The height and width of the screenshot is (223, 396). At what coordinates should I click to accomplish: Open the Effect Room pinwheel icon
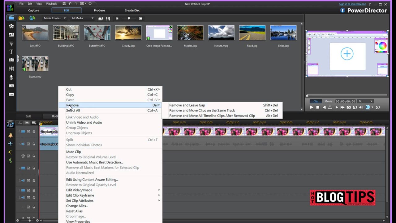(x=11, y=26)
